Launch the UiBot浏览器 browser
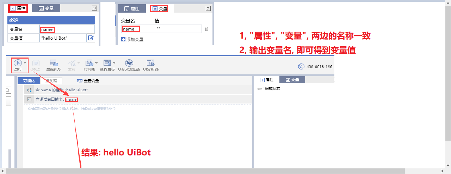 [129, 63]
